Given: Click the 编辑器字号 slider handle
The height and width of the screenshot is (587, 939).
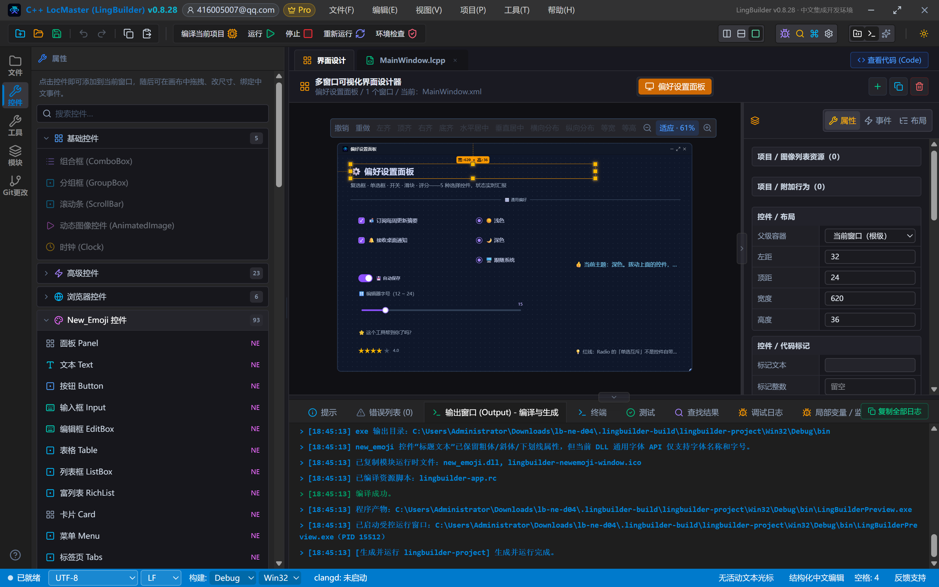Looking at the screenshot, I should pos(385,310).
